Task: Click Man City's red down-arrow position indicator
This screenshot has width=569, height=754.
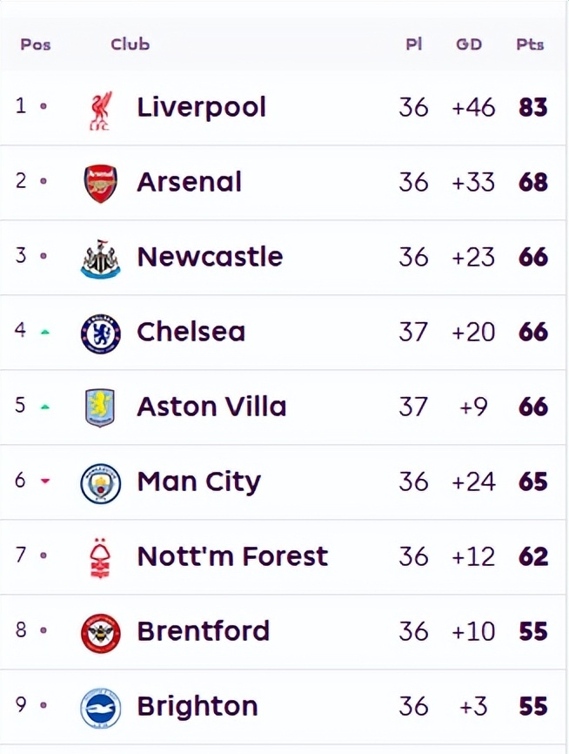Action: coord(45,481)
